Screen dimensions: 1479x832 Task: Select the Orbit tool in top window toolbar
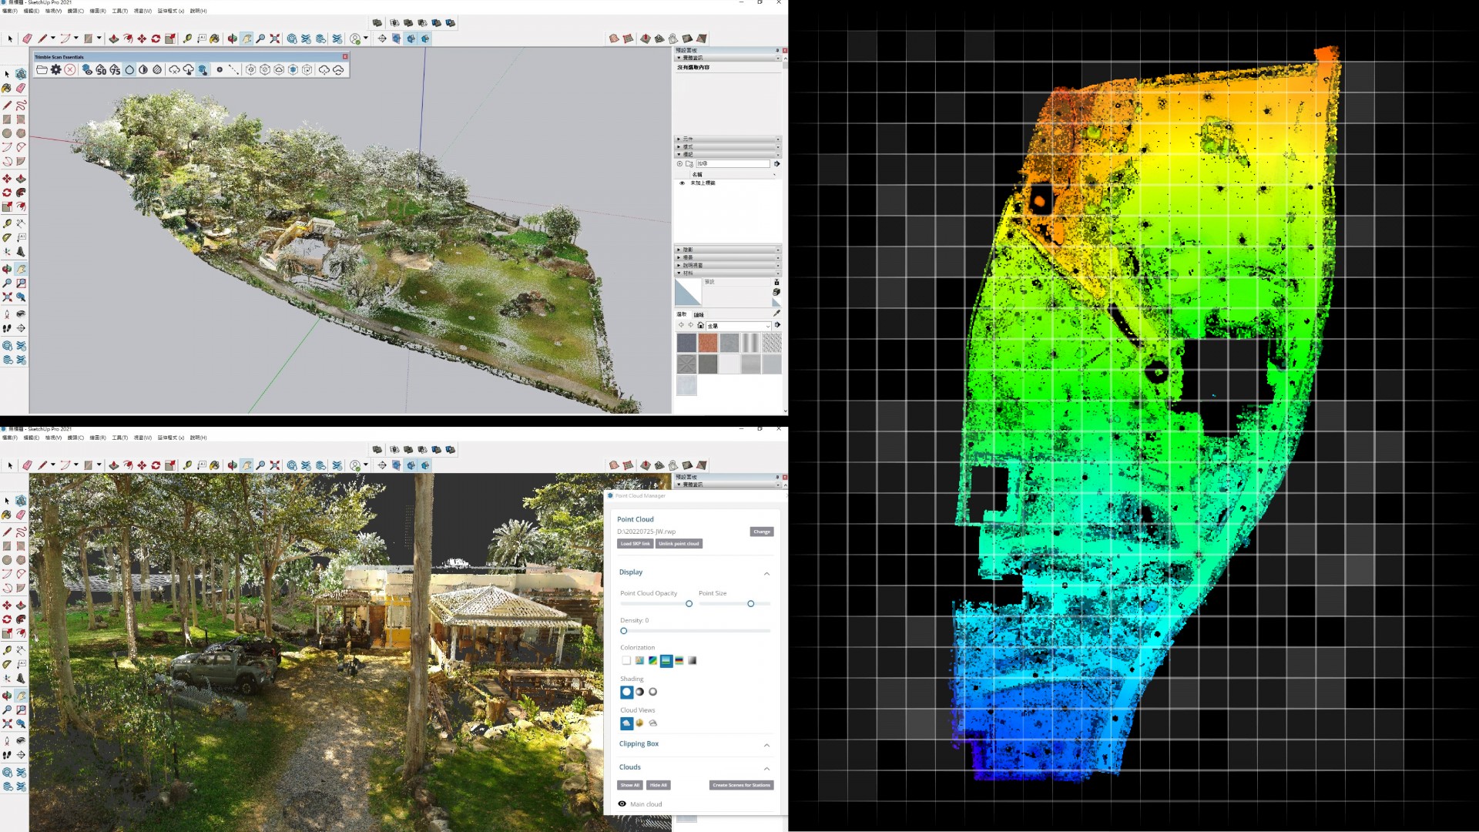coord(232,39)
